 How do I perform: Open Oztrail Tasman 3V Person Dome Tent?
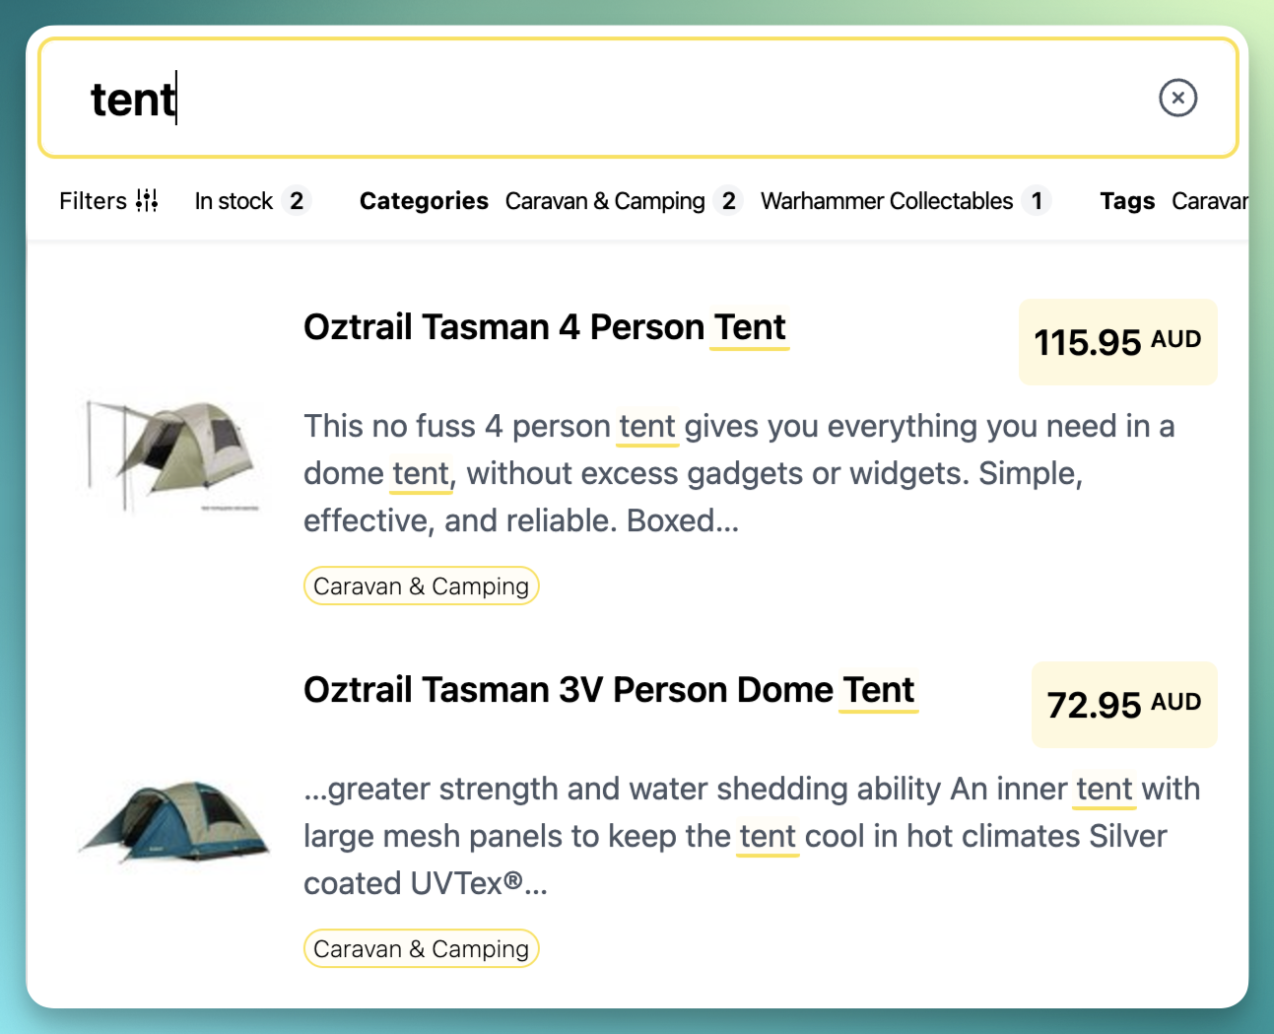(x=609, y=690)
